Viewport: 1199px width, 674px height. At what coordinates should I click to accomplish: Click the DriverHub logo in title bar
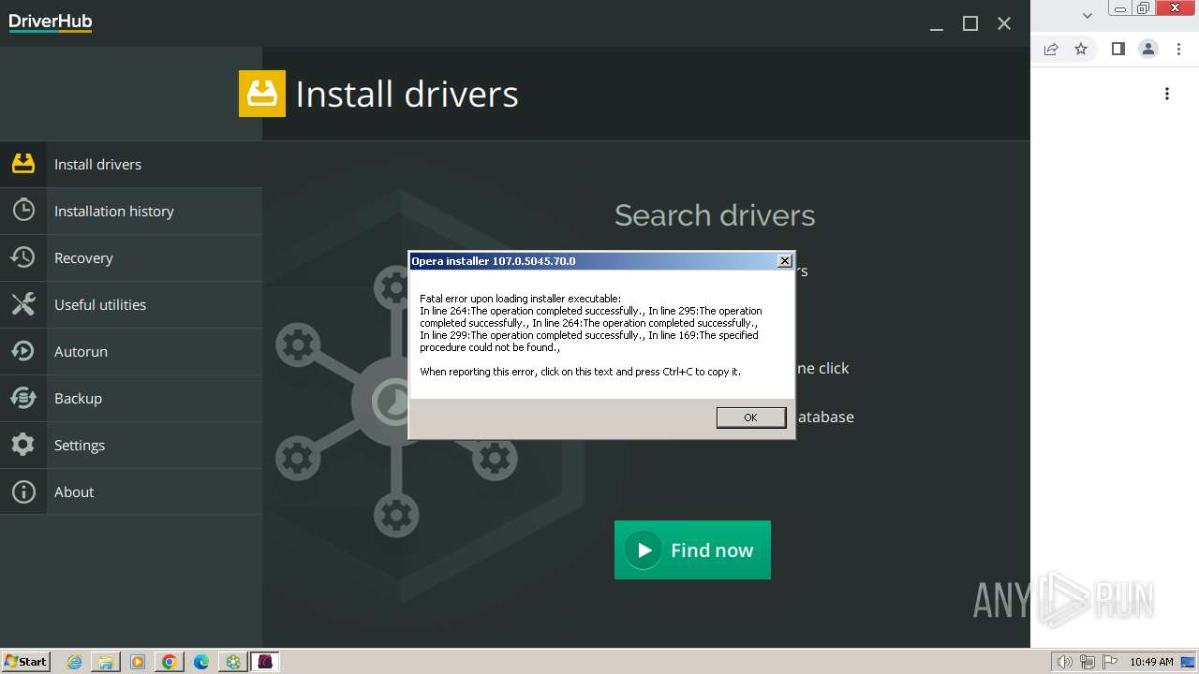tap(51, 22)
